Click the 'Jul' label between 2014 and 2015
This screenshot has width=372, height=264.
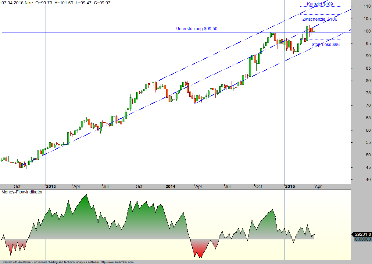tap(228, 186)
